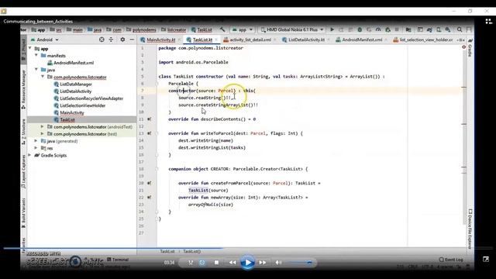Open the AVD Manager toolbar icon
The height and width of the screenshot is (279, 496).
[x=439, y=29]
